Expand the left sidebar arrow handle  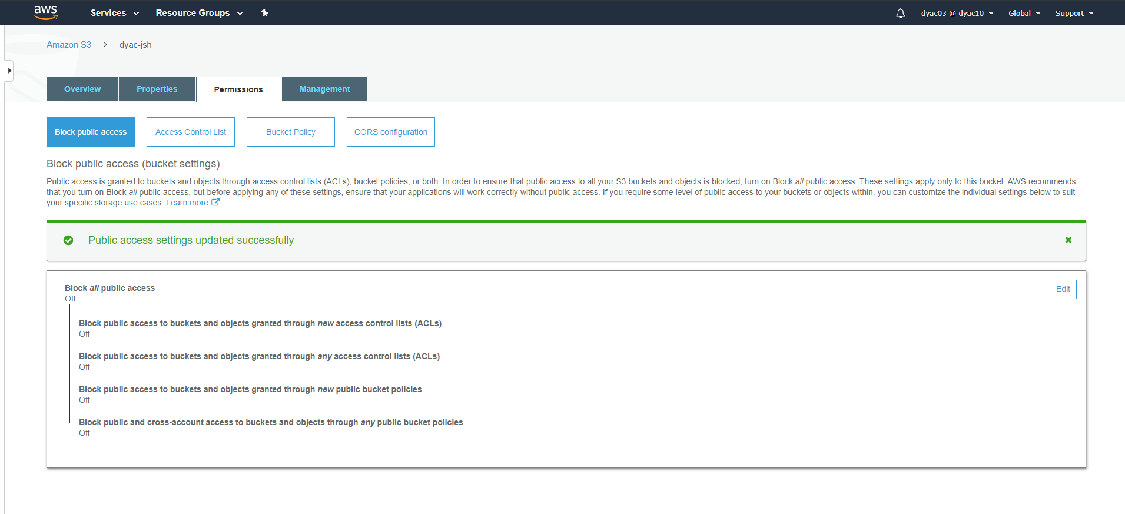(x=9, y=71)
